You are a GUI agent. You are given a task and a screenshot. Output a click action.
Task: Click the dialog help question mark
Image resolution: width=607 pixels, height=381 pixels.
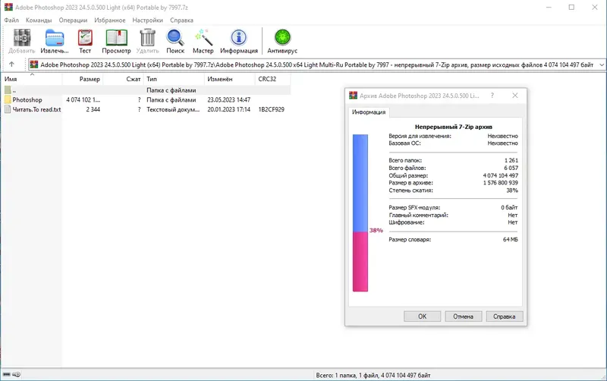492,96
